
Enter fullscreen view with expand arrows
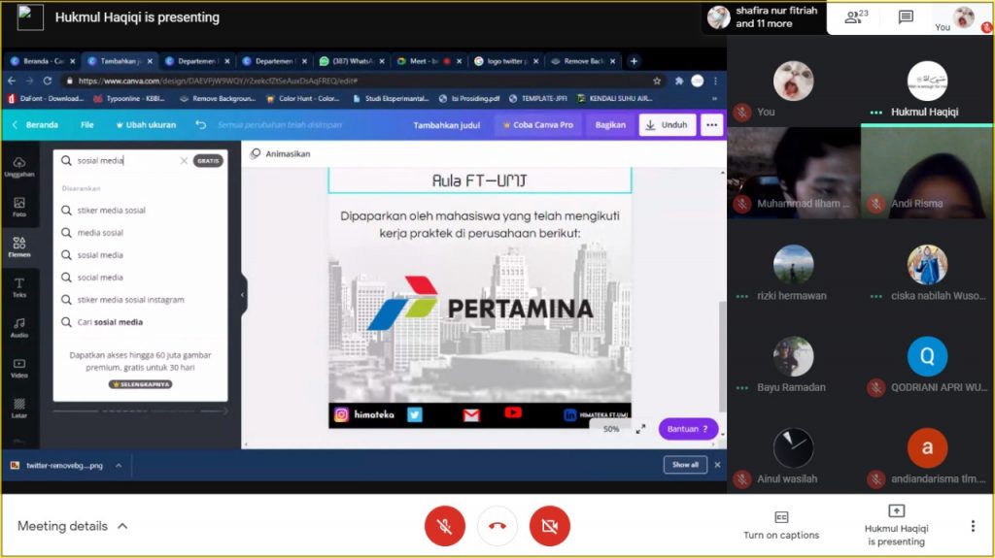(641, 429)
